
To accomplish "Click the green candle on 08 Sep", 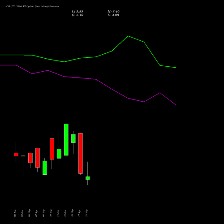I will click(45, 168).
